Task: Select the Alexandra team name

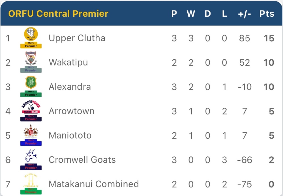Action: click(x=70, y=87)
